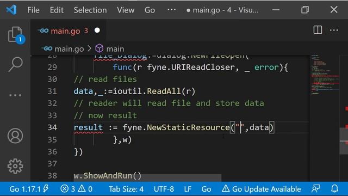
Task: Open the File menu
Action: [x=33, y=10]
